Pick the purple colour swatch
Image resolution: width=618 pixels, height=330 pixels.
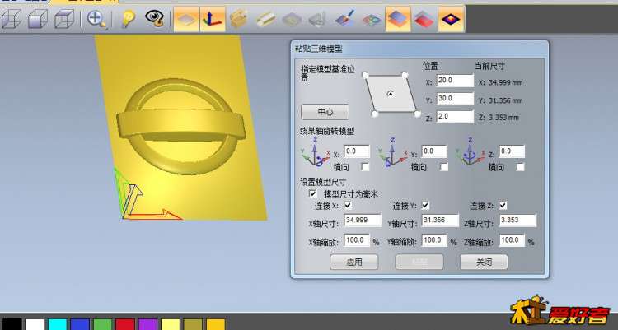[x=148, y=324]
